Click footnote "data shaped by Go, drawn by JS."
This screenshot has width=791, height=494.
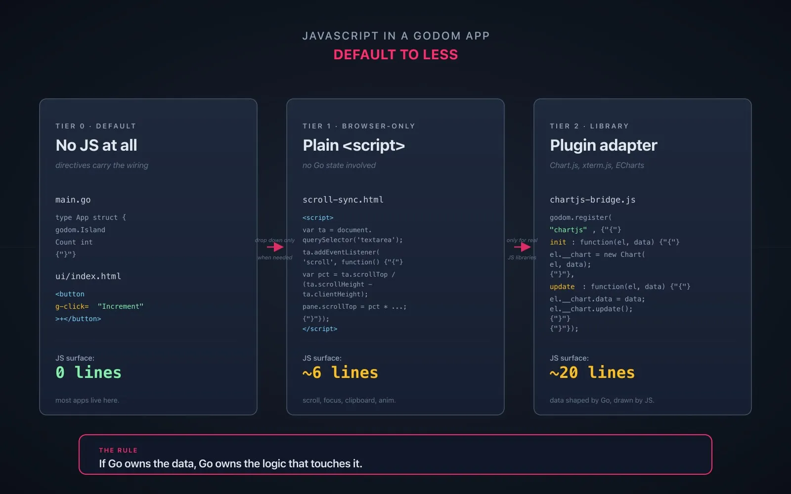click(x=602, y=400)
